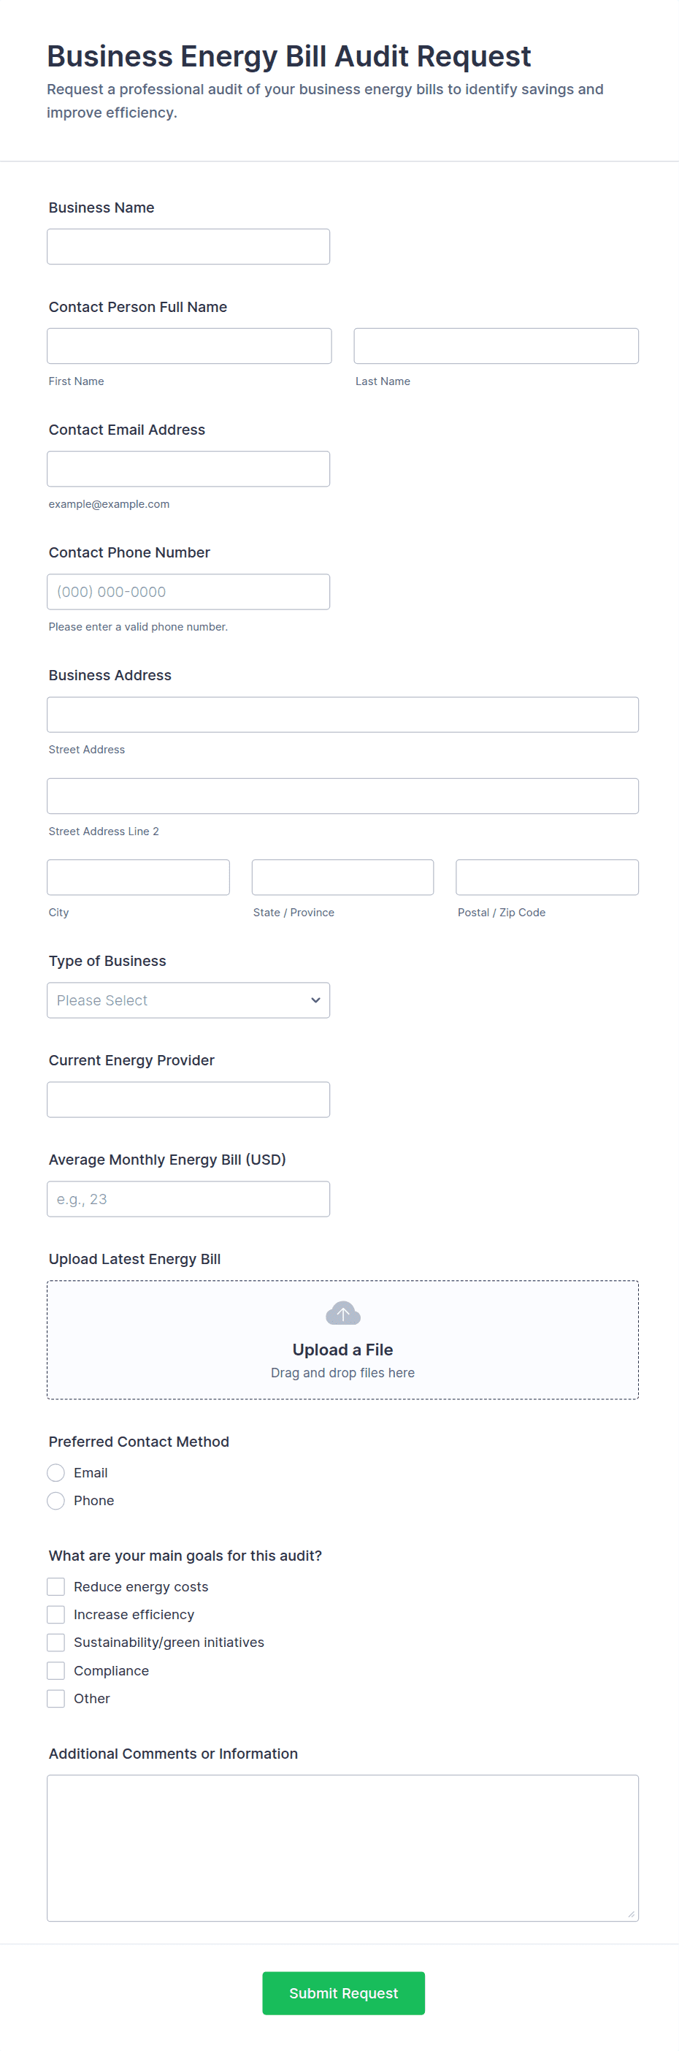The width and height of the screenshot is (679, 2051).
Task: Click the Postal / Zip Code field
Action: [x=547, y=878]
